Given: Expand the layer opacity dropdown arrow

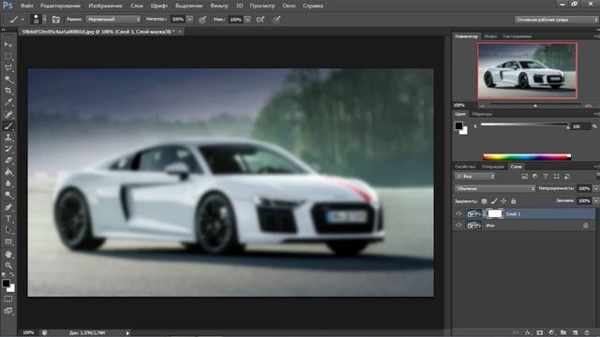Looking at the screenshot, I should click(596, 188).
